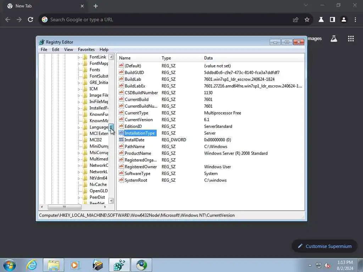This screenshot has width=363, height=272.
Task: Open Windows Explorer from the taskbar
Action: (54, 265)
